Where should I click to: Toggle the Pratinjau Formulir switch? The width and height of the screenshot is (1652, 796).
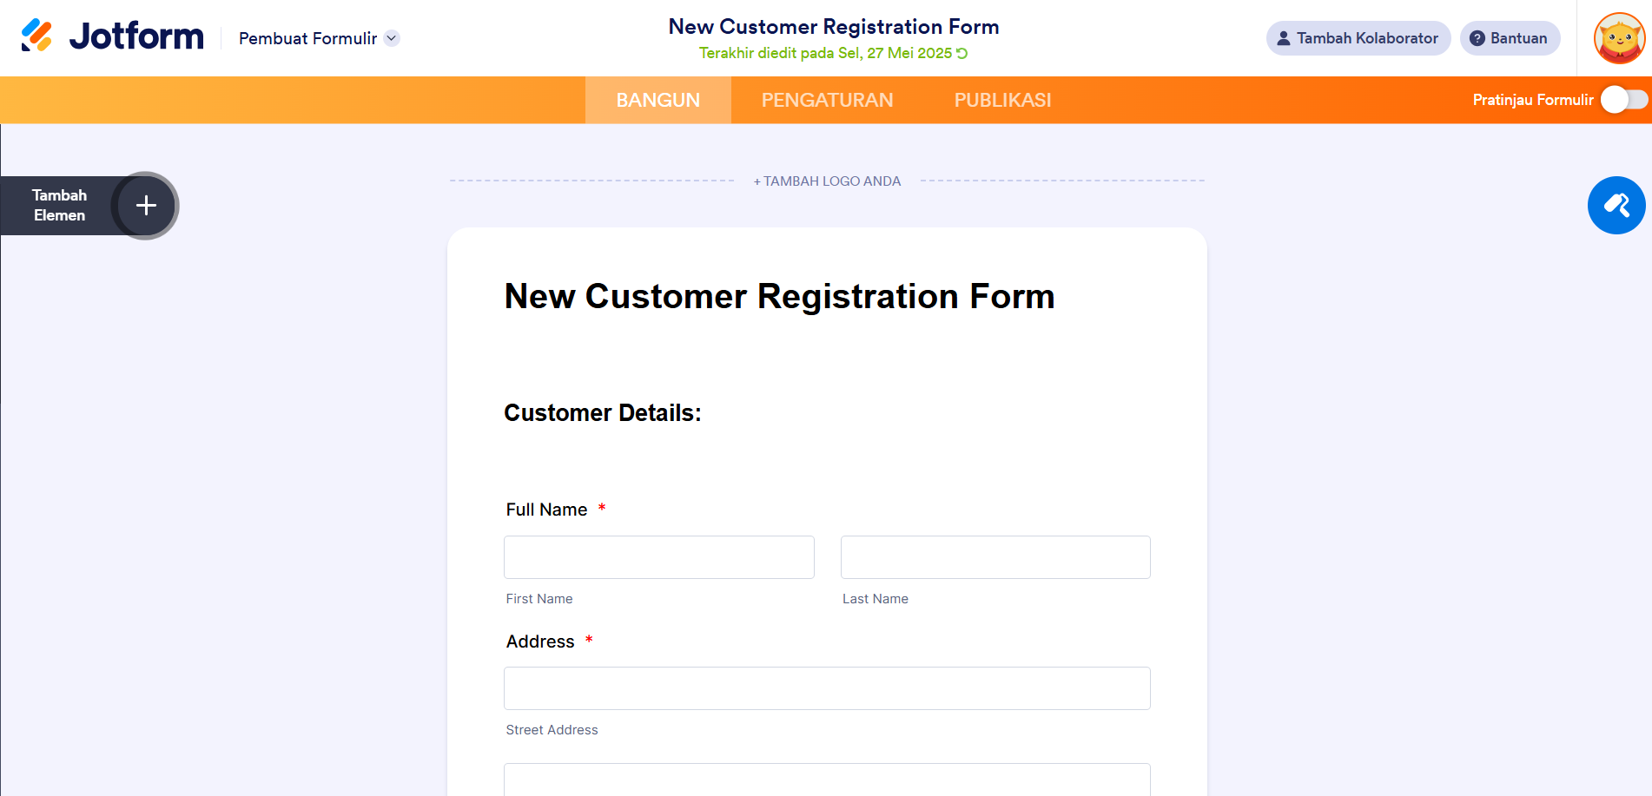coord(1624,100)
